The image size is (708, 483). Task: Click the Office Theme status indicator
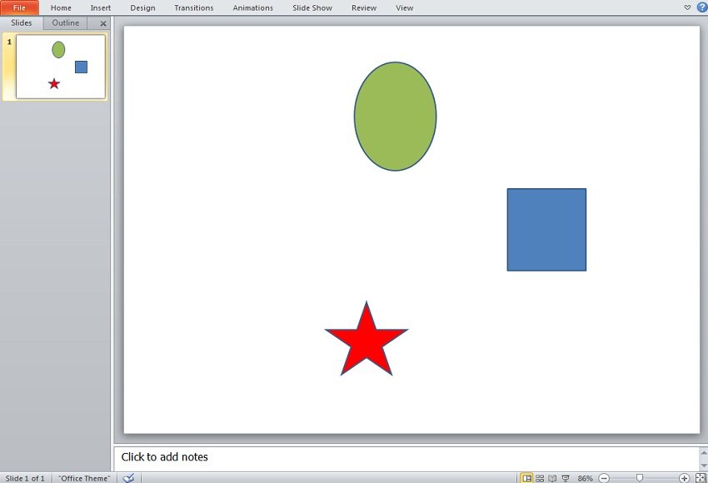[83, 478]
